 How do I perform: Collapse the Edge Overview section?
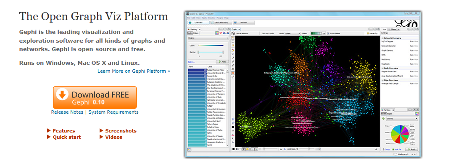pyautogui.click(x=382, y=80)
